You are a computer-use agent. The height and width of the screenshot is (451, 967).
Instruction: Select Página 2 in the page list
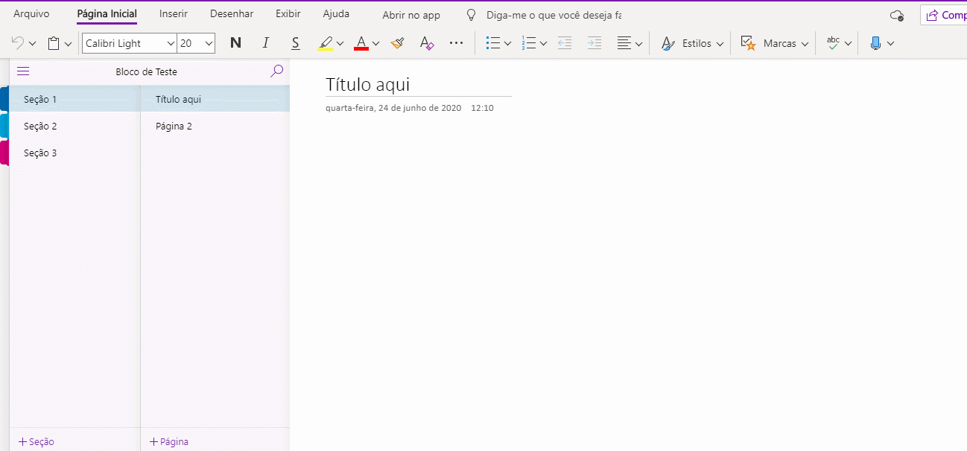[x=174, y=127]
